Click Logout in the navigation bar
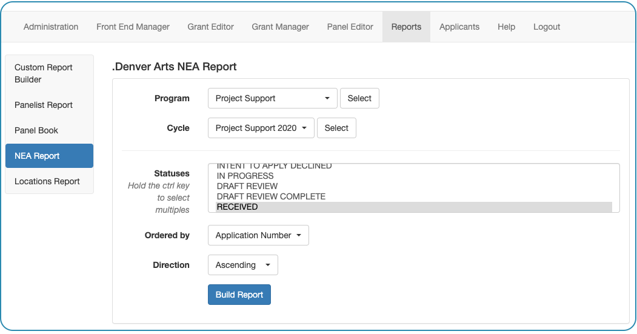 (547, 27)
